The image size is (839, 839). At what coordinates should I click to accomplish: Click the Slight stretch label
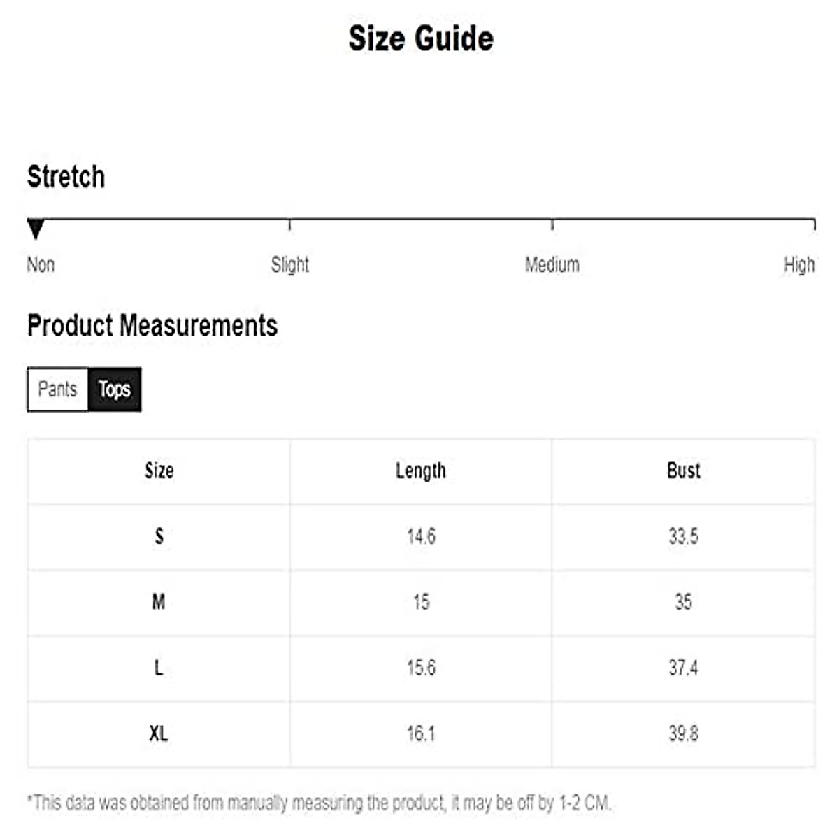click(x=289, y=265)
